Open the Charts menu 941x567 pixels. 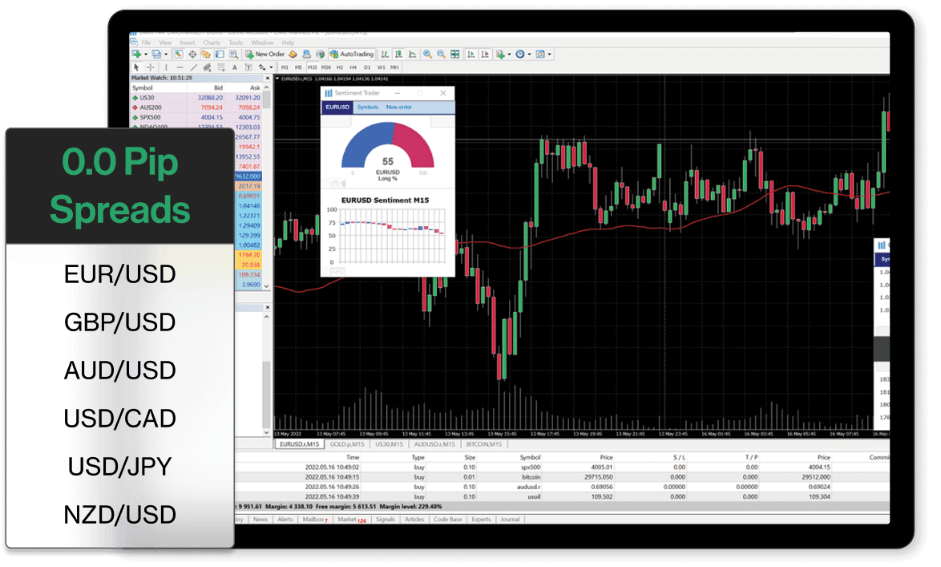[211, 43]
